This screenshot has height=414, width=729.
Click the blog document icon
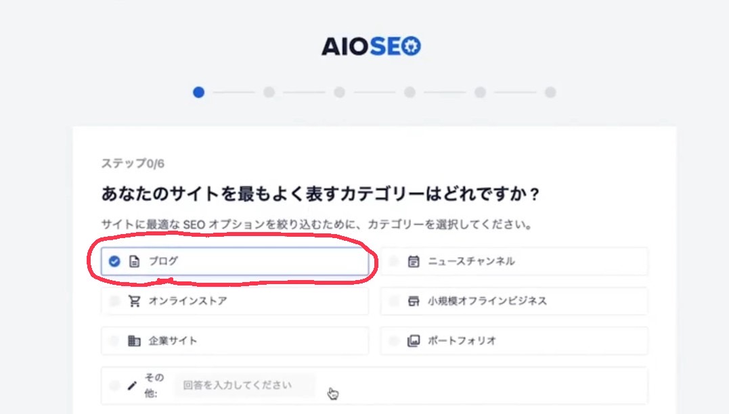(135, 262)
